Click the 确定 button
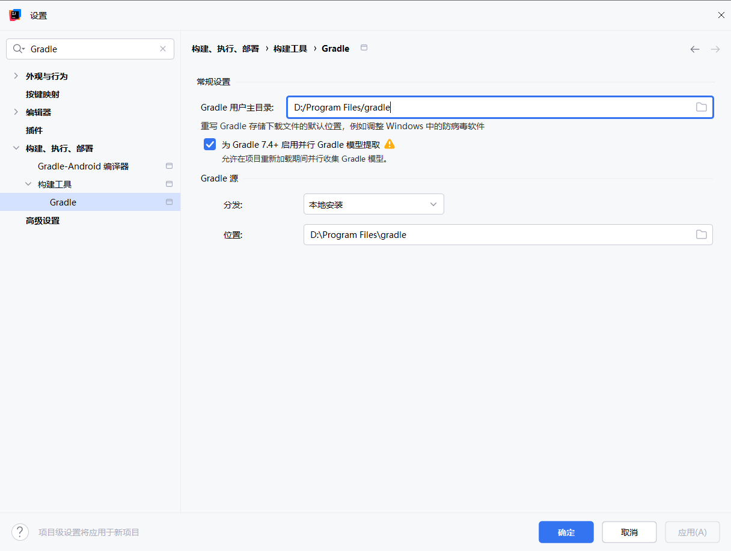Image resolution: width=731 pixels, height=551 pixels. [x=566, y=532]
